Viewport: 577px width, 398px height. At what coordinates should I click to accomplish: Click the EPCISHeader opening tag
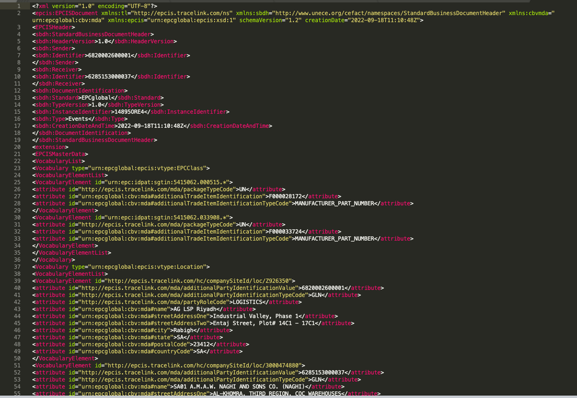(x=53, y=27)
